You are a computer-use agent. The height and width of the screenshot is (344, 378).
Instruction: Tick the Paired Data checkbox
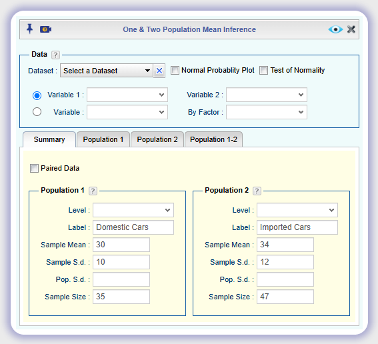[34, 168]
